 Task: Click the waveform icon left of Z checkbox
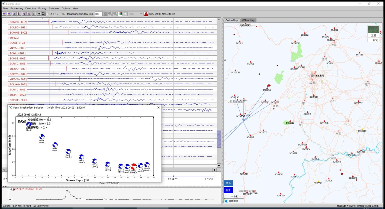(44, 14)
